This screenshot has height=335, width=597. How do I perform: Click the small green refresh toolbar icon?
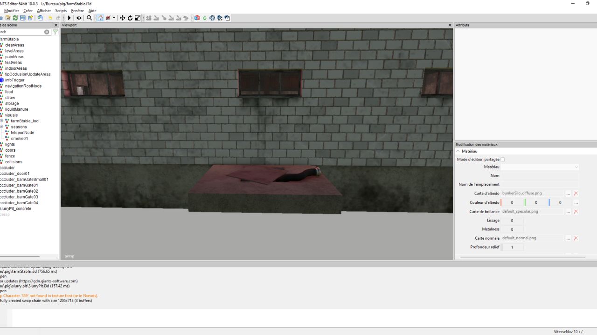(204, 18)
